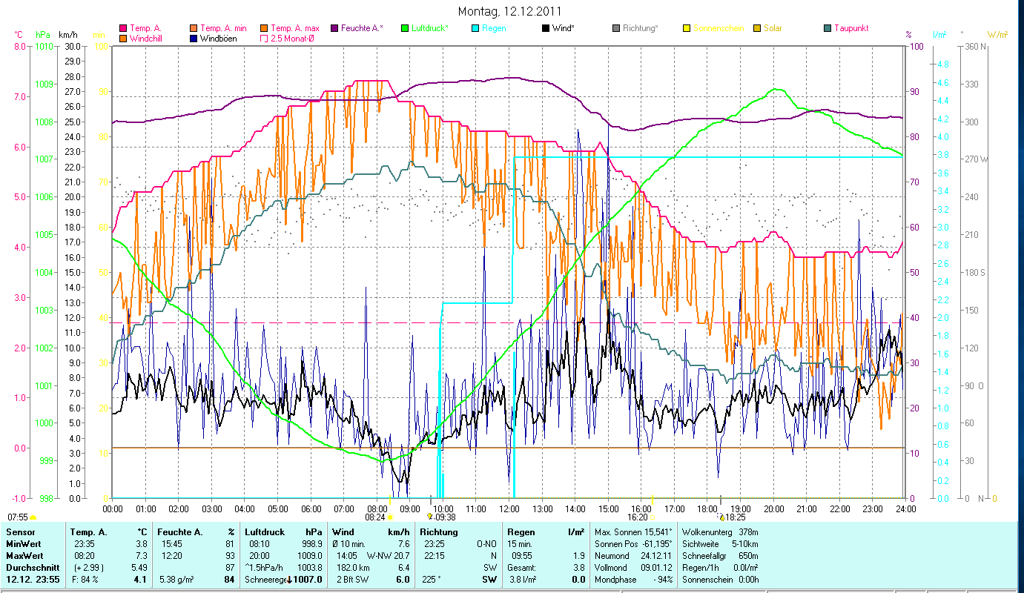Click the black Wind legend square

click(546, 28)
